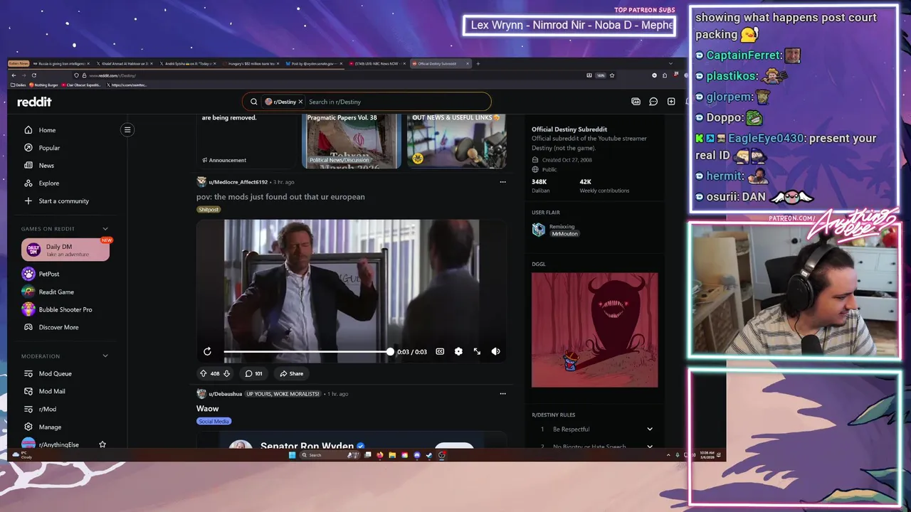
Task: Open Firefox from the taskbar
Action: (x=380, y=455)
